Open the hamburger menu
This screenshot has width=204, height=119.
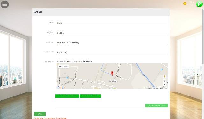pos(5,4)
